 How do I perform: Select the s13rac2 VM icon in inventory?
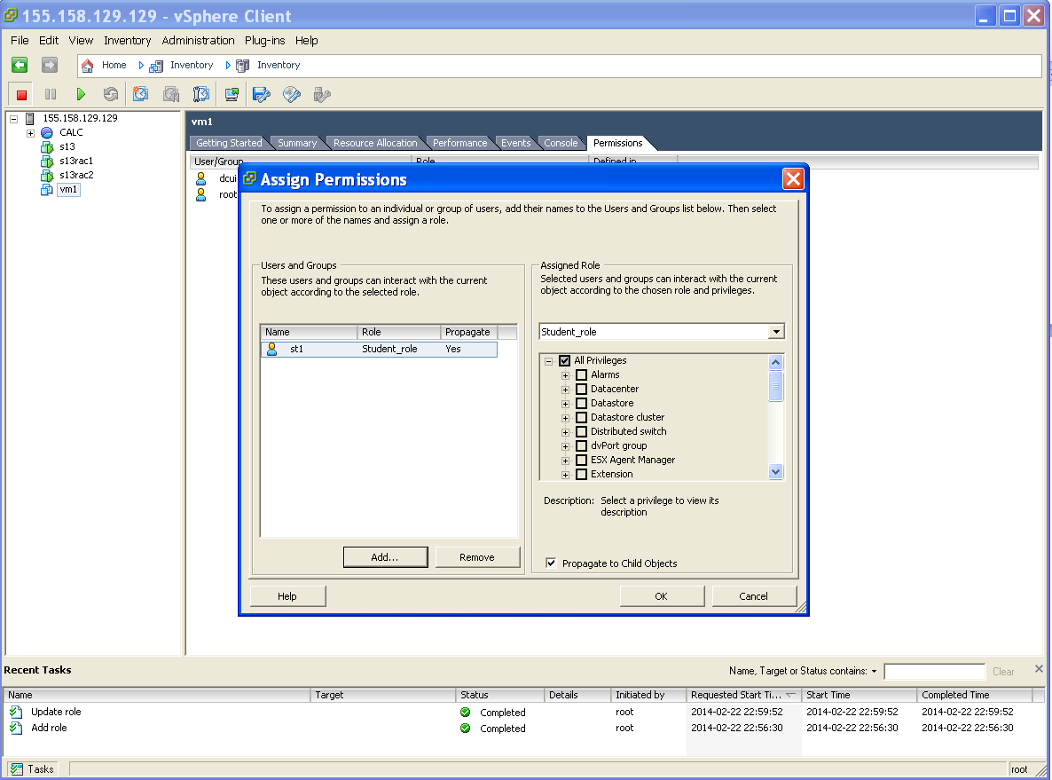[x=46, y=175]
